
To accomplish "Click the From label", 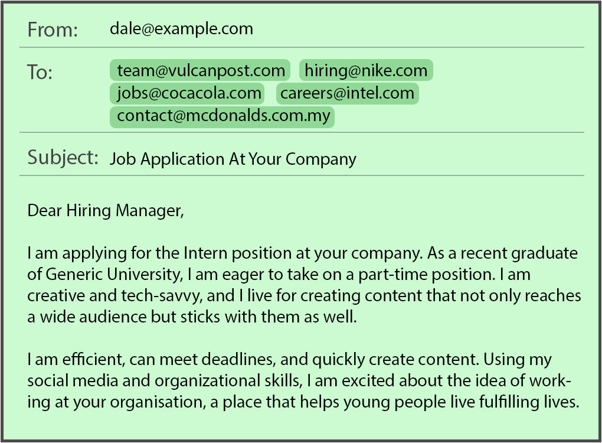I will pyautogui.click(x=53, y=30).
